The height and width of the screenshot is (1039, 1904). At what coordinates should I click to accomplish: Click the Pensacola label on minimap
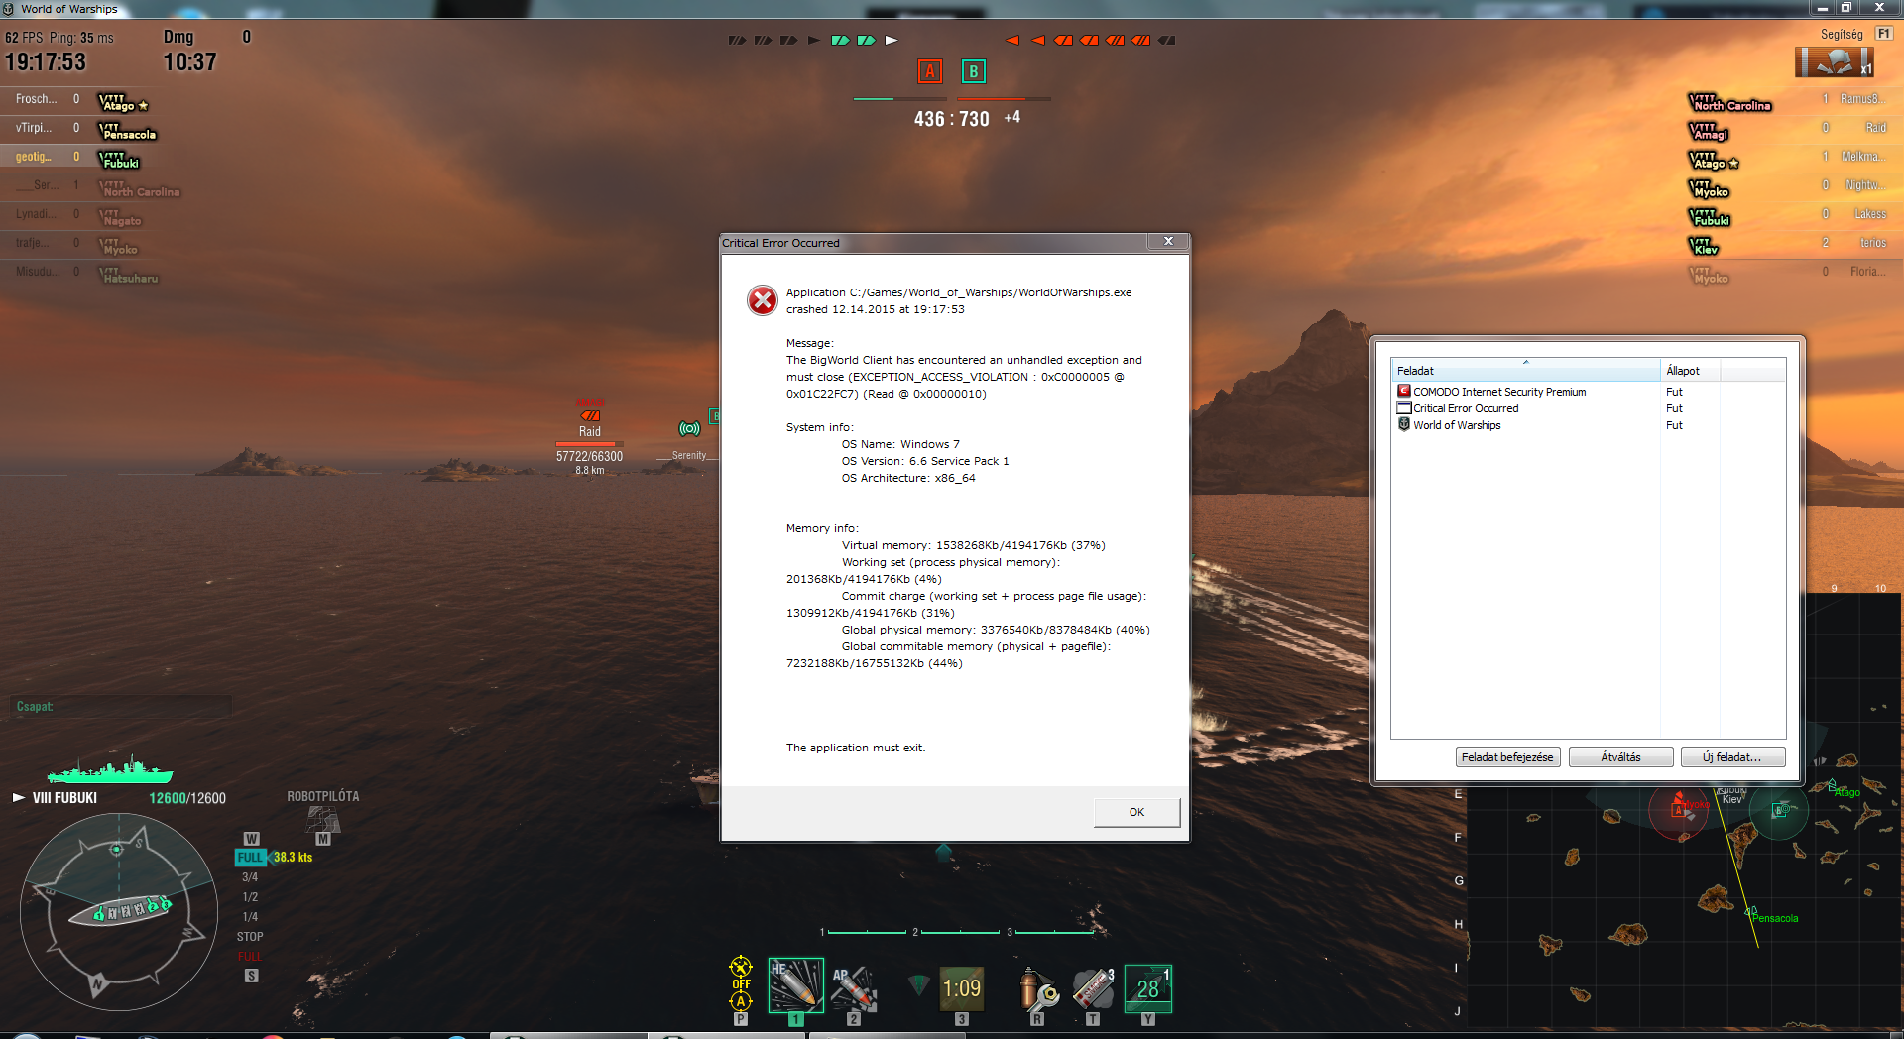click(x=1775, y=918)
